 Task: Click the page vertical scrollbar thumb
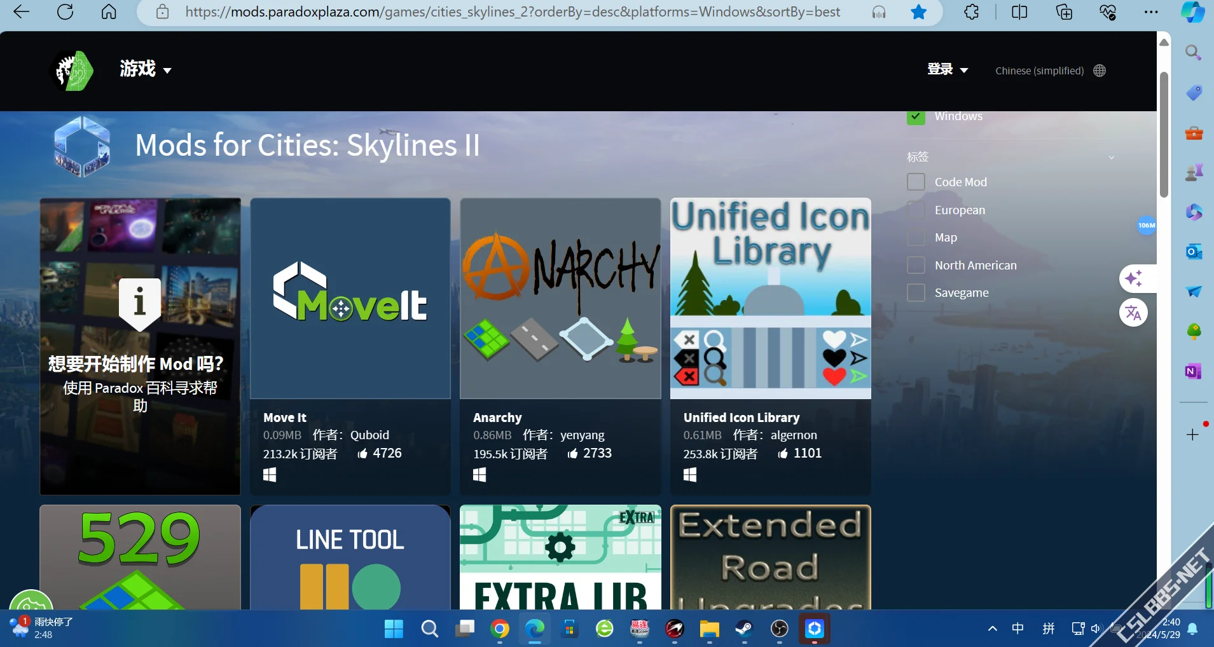coord(1164,135)
